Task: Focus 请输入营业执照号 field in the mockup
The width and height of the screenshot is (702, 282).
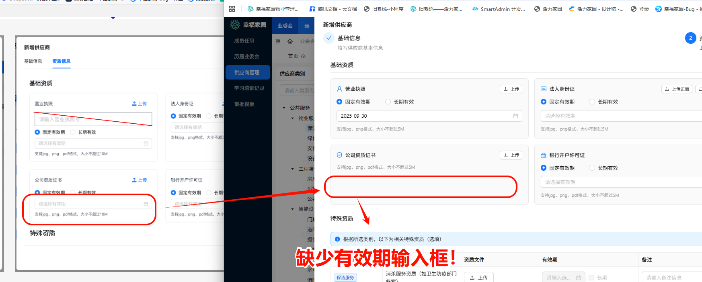Action: pyautogui.click(x=93, y=119)
